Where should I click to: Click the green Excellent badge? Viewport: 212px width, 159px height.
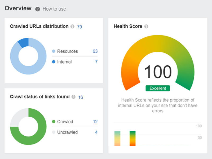coord(158,88)
